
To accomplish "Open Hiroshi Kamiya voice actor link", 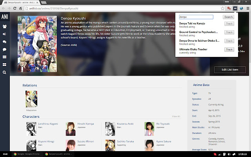I will pos(85,124).
